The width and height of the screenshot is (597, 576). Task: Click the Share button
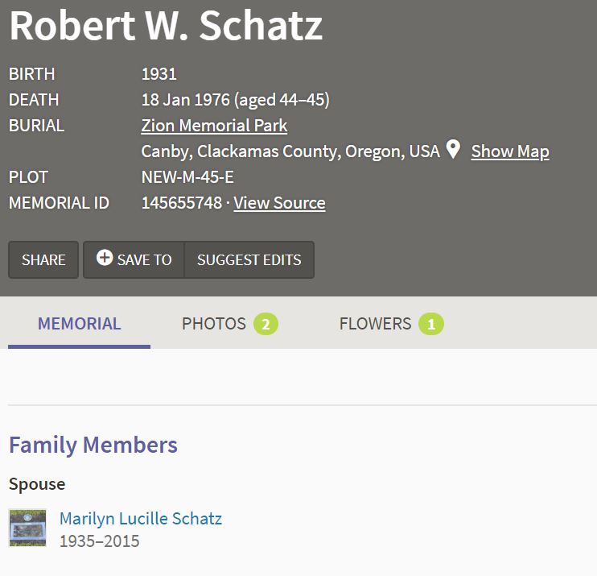point(43,260)
